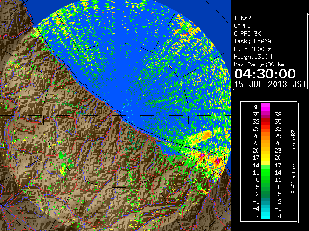Pick the magenta swatch in the legend
This screenshot has width=309, height=231.
tap(266, 107)
